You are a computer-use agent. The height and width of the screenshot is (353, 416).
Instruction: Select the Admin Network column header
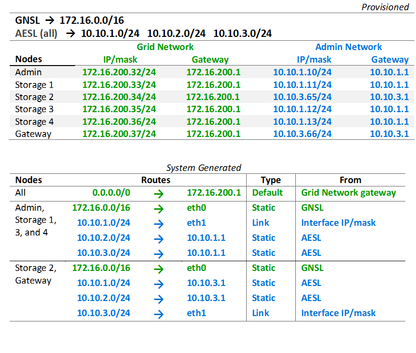click(348, 47)
